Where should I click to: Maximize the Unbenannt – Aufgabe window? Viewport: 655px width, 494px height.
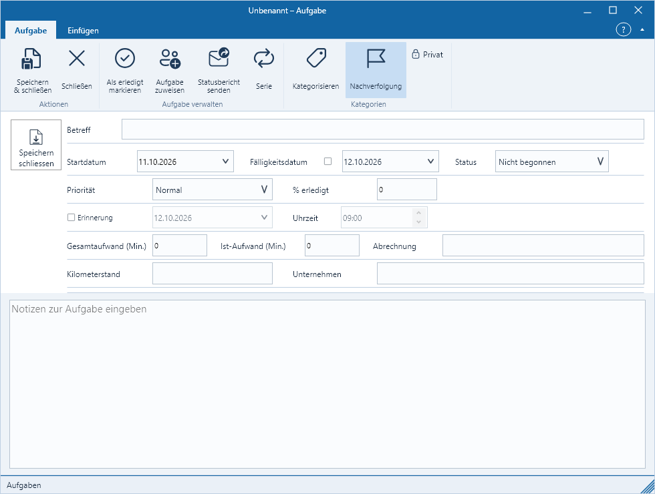(x=613, y=10)
